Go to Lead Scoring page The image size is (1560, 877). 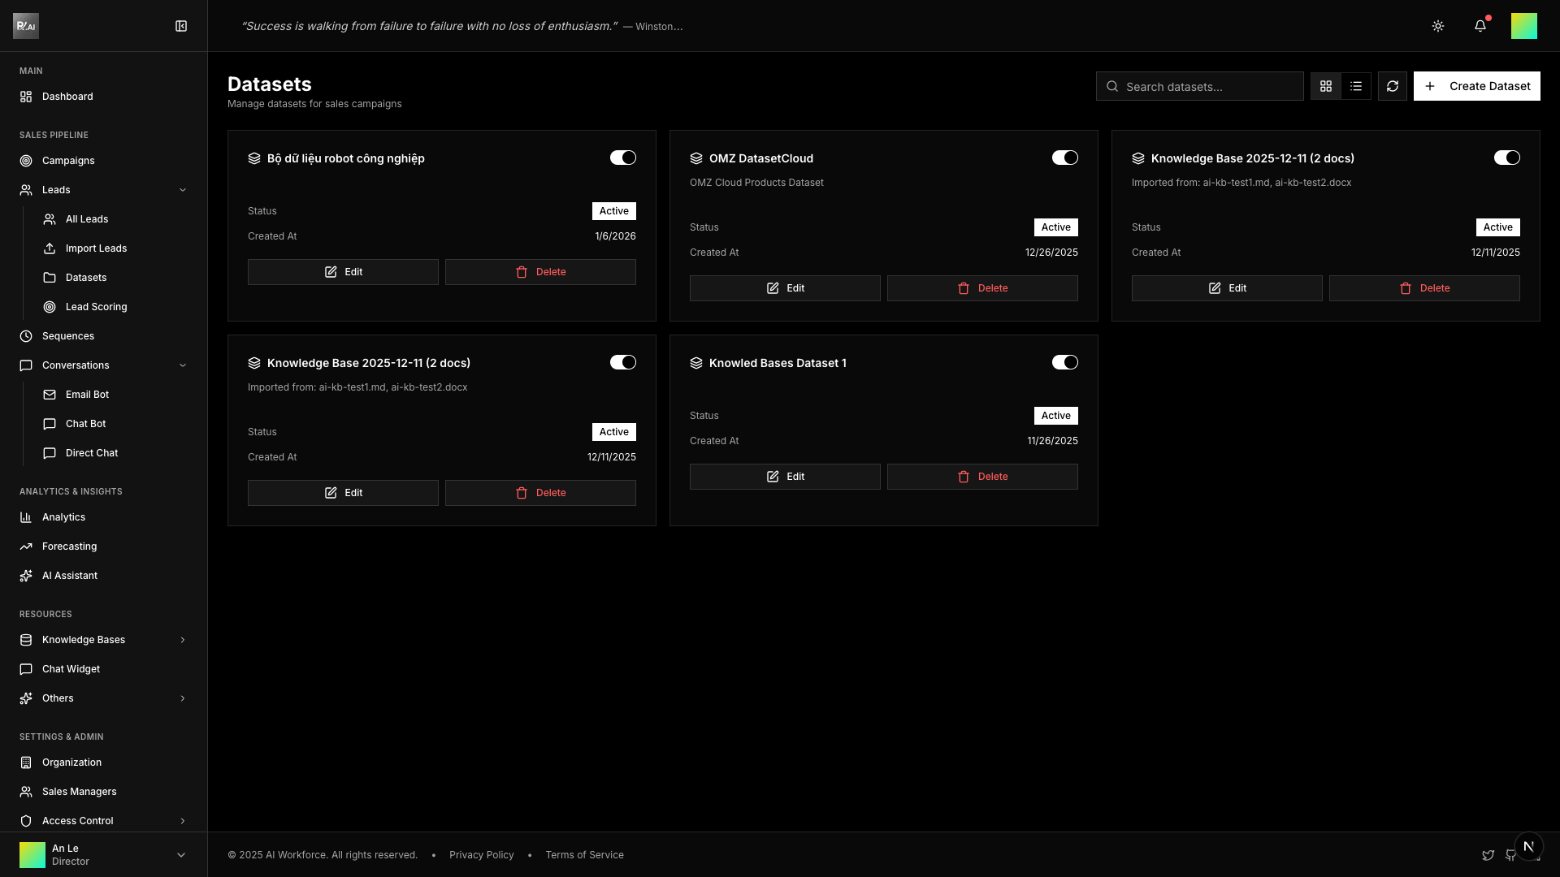coord(96,307)
